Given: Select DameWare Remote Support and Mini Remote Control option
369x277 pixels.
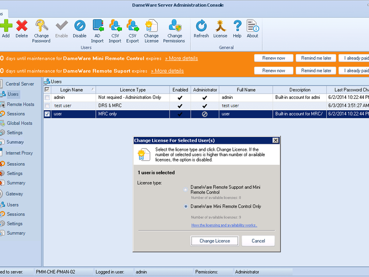Looking at the screenshot, I should [x=186, y=189].
